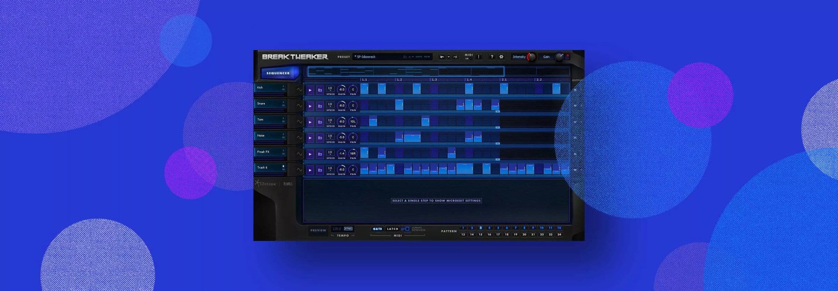
Task: Select the Freak FX track name
Action: [270, 152]
